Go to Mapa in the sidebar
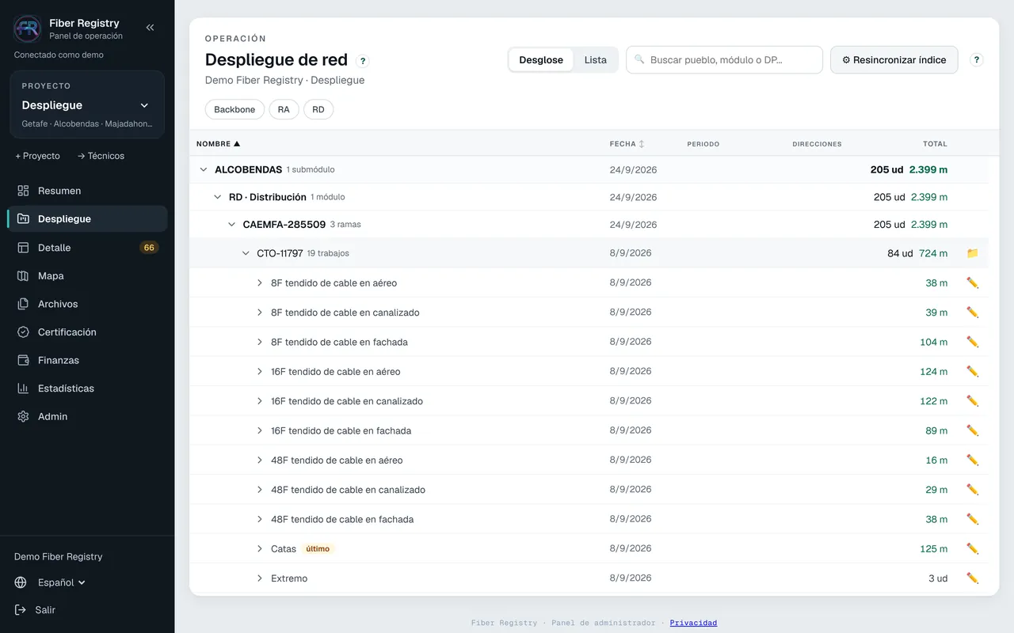Image resolution: width=1014 pixels, height=633 pixels. click(x=87, y=275)
